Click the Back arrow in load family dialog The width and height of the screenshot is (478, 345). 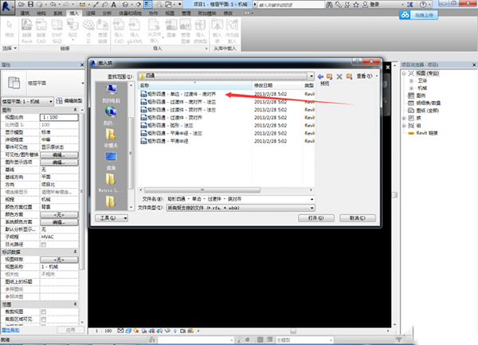(320, 76)
